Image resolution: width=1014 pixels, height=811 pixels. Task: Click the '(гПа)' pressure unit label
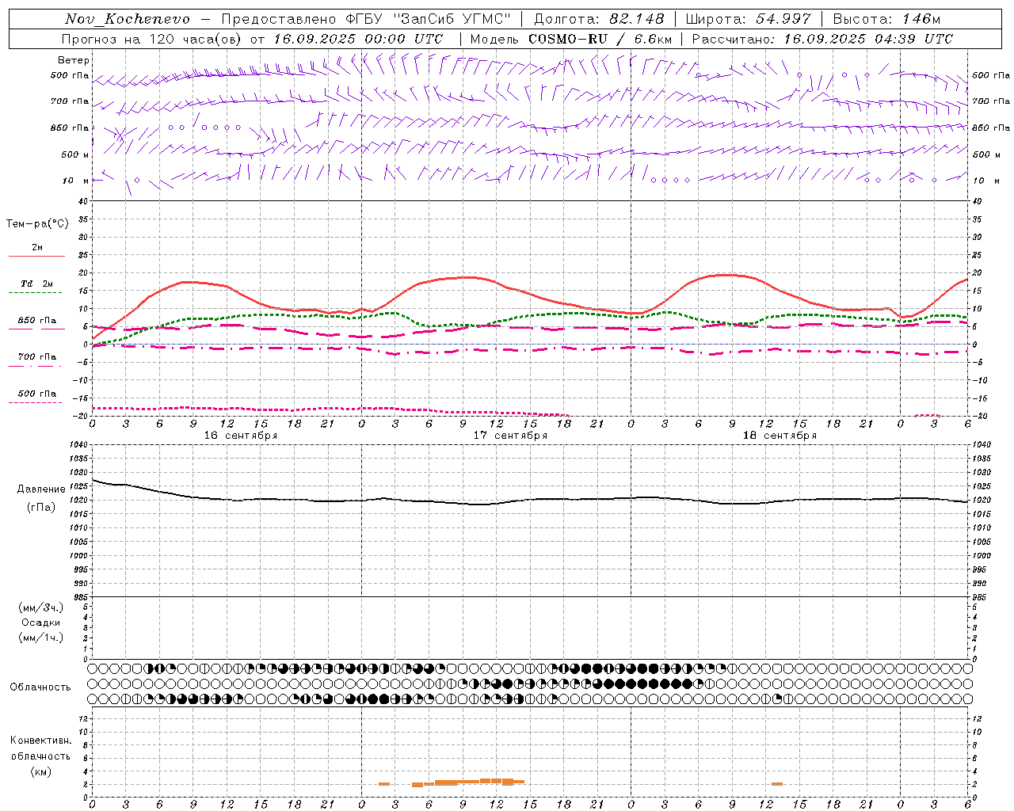tap(41, 508)
